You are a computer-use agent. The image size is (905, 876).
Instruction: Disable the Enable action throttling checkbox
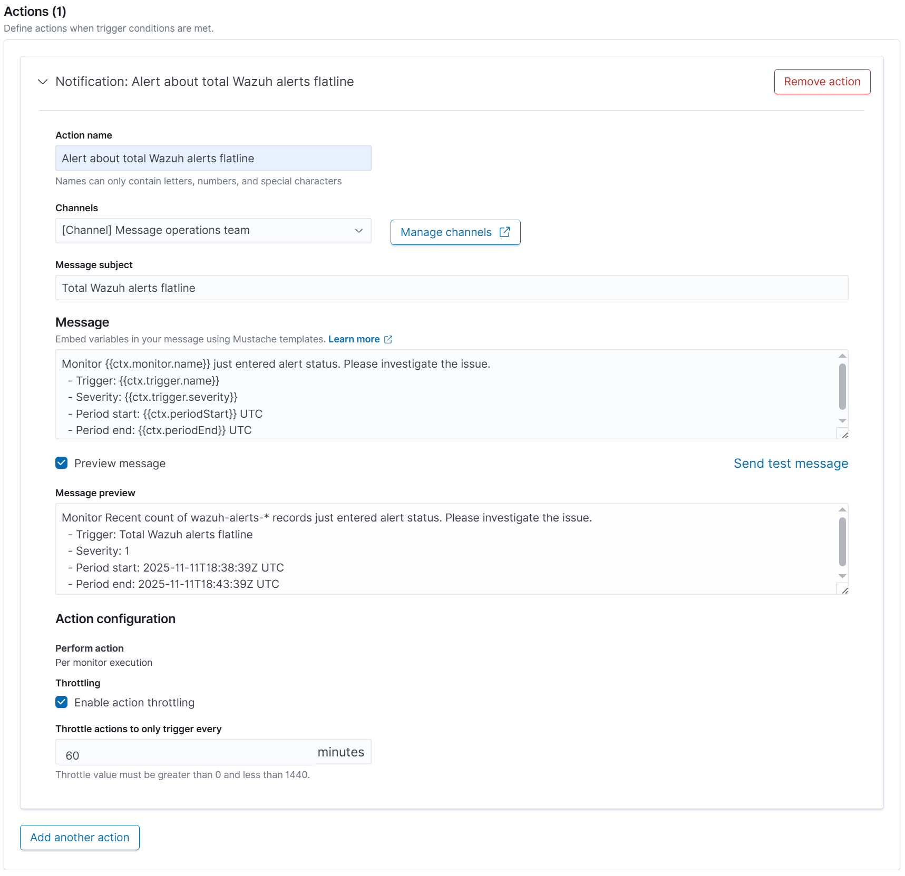click(62, 702)
